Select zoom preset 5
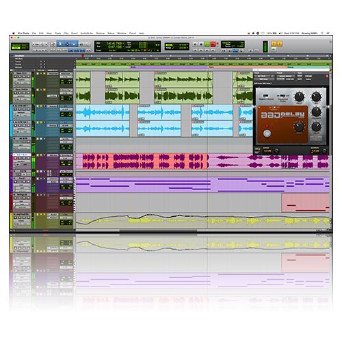Screen dimensions: 342x342 click(x=46, y=50)
